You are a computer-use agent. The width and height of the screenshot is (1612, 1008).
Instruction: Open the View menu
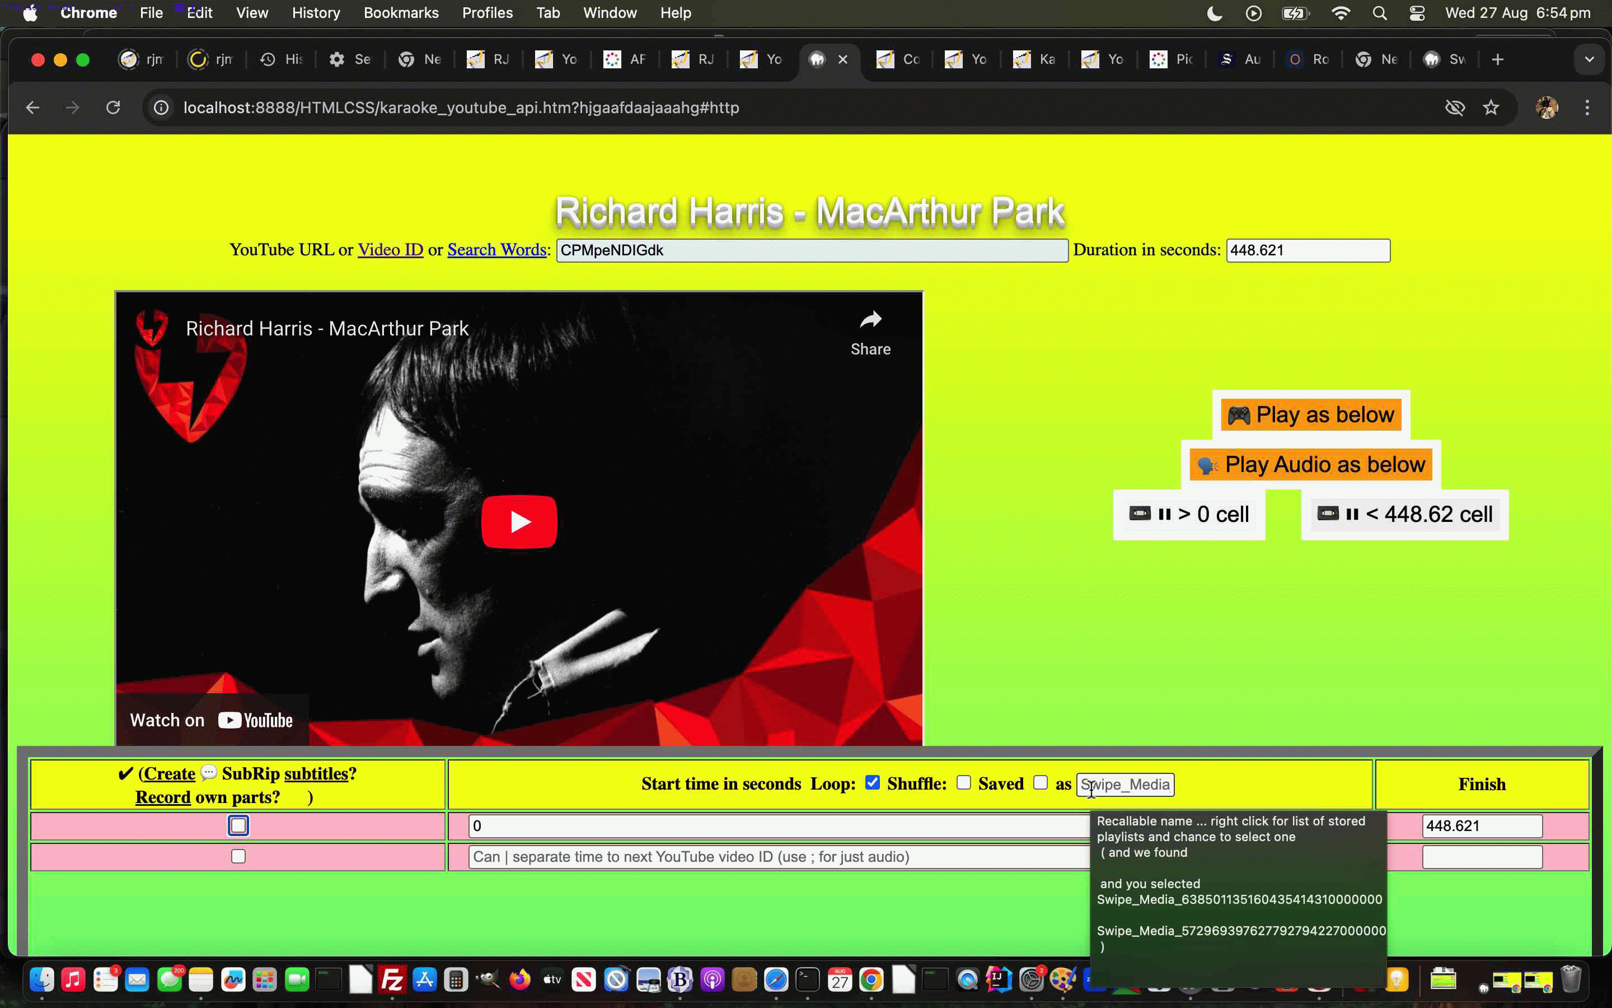(252, 13)
